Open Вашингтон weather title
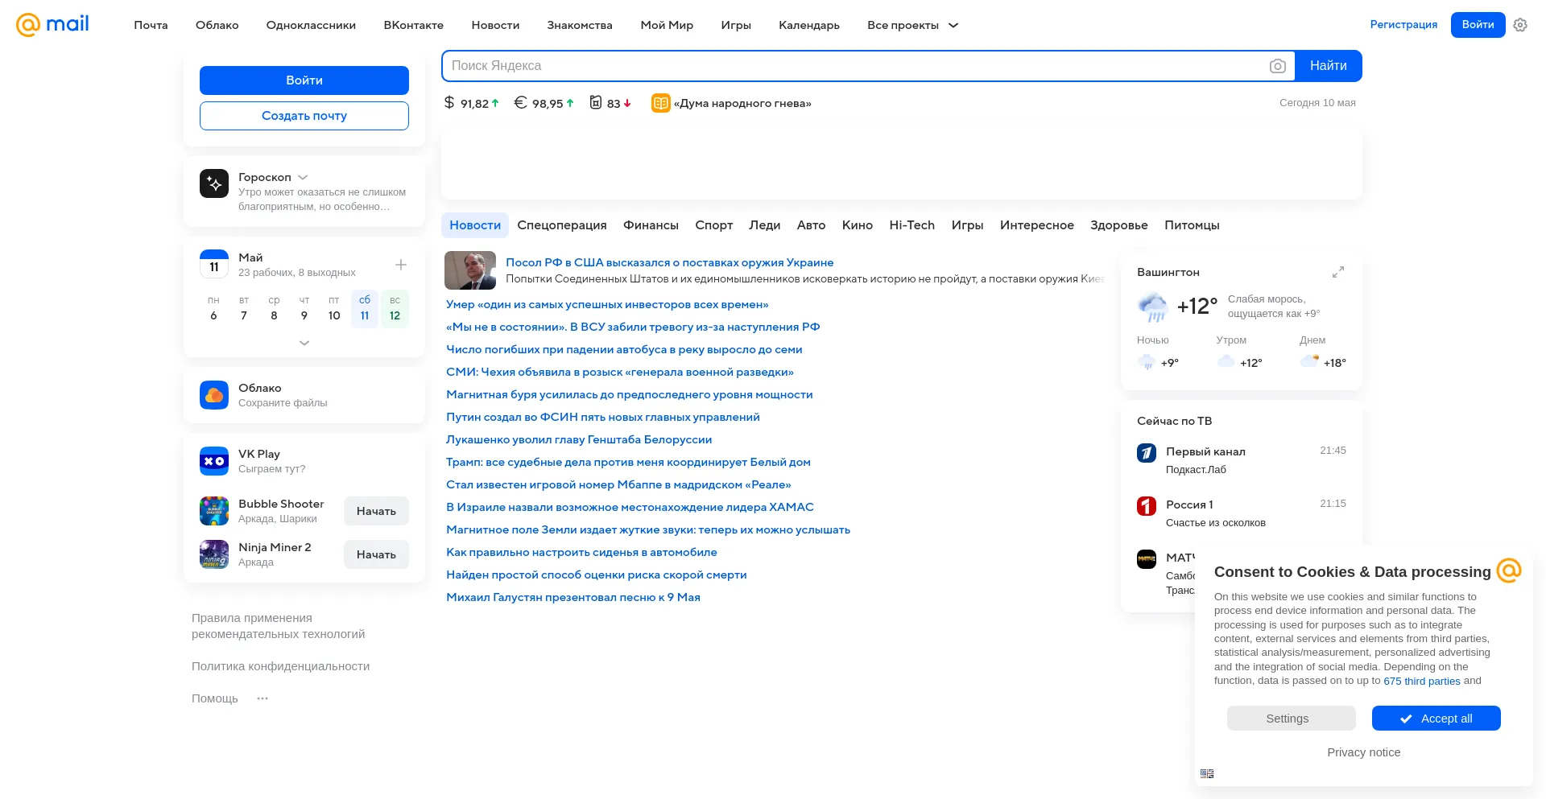Screen dimensions: 1546x799 pos(1168,272)
